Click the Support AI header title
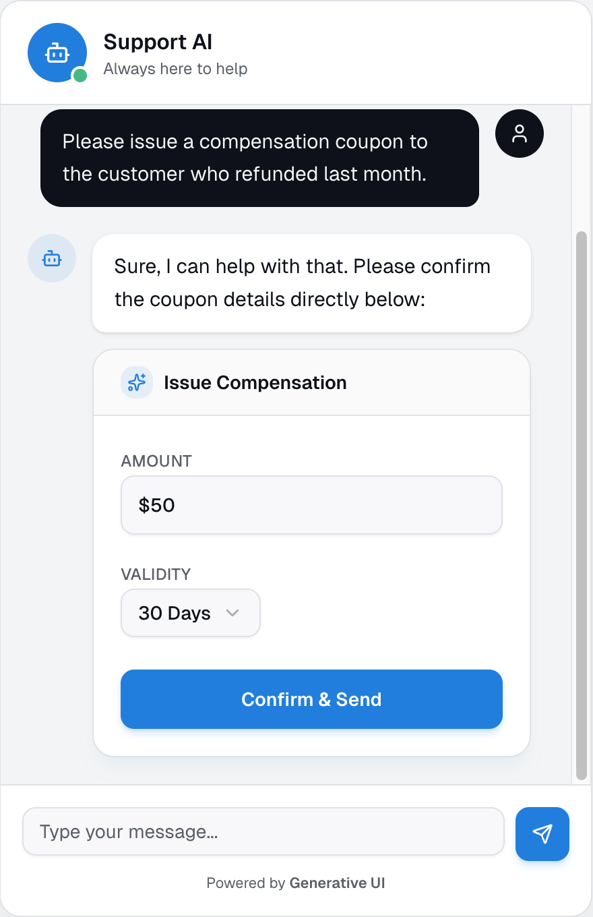The image size is (593, 917). tap(158, 42)
